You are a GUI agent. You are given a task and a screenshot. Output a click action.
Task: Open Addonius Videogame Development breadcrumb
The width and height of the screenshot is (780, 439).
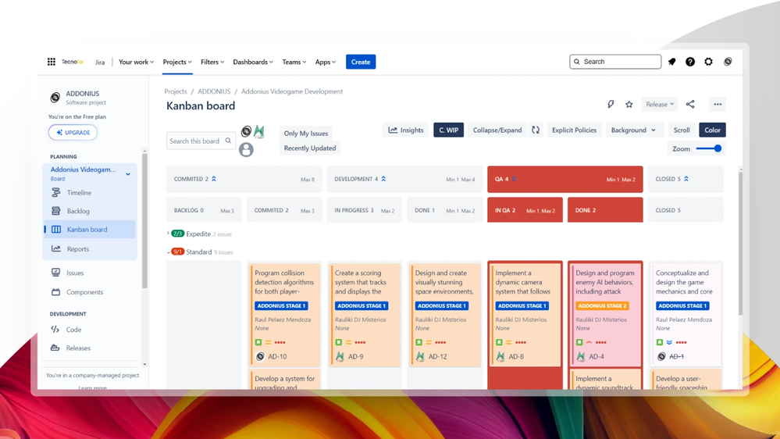[x=292, y=91]
